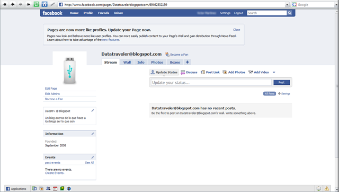This screenshot has width=339, height=192.
Task: Click the gear icon next to stream Settings
Action: tap(279, 93)
